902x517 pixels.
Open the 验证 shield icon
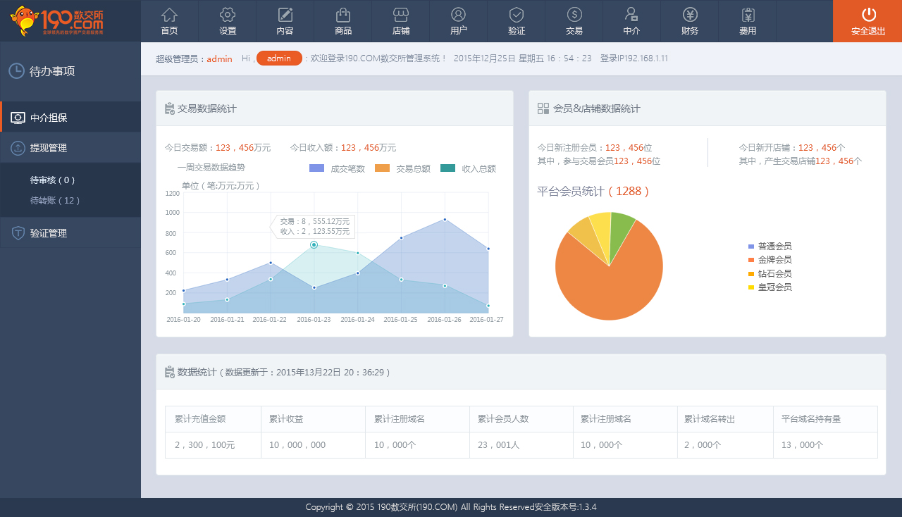pos(517,15)
